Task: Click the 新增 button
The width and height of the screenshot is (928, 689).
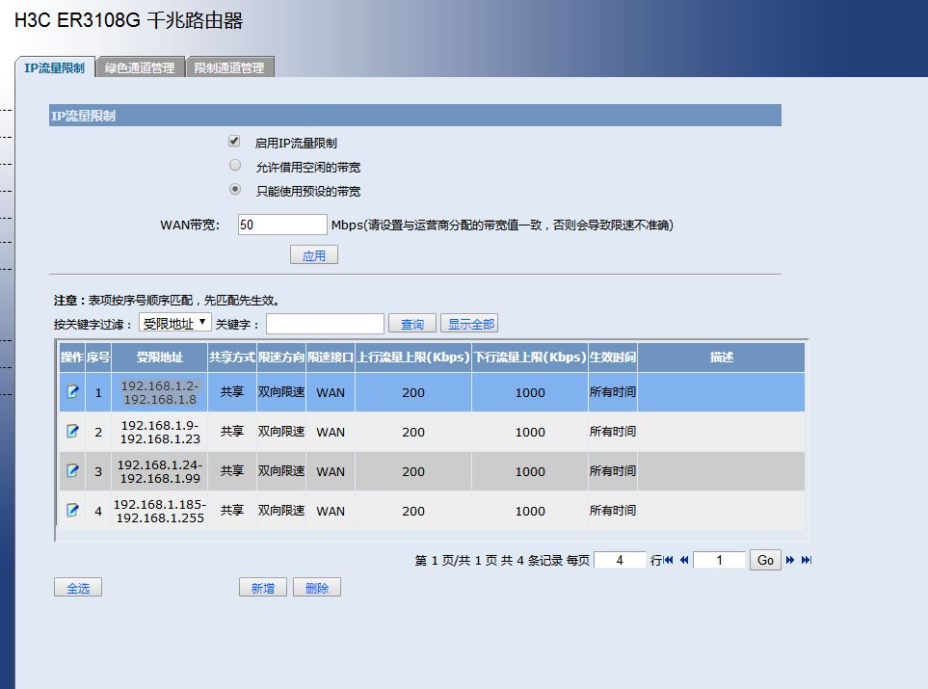Action: (x=263, y=588)
